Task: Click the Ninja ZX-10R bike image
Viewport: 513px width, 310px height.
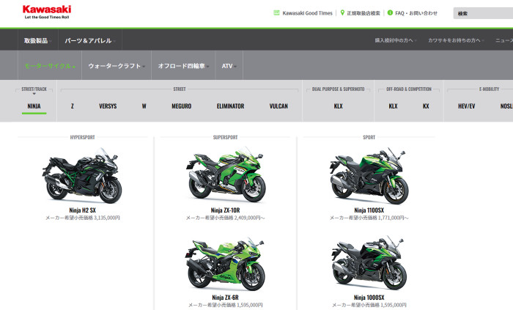Action: point(226,176)
